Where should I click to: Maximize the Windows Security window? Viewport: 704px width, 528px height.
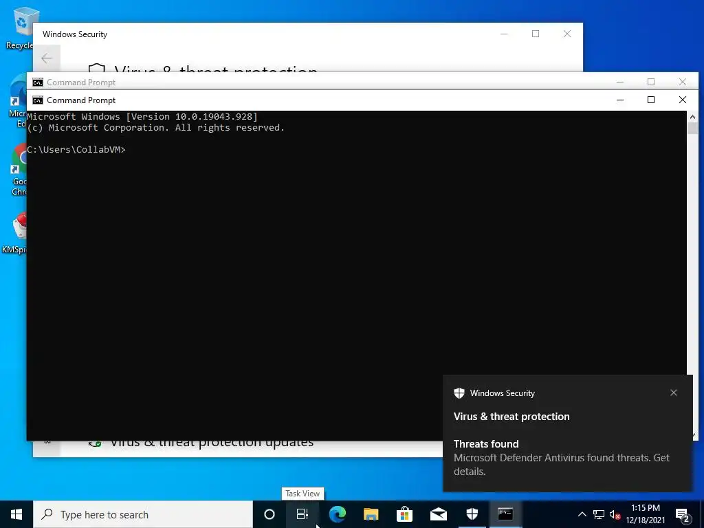536,34
